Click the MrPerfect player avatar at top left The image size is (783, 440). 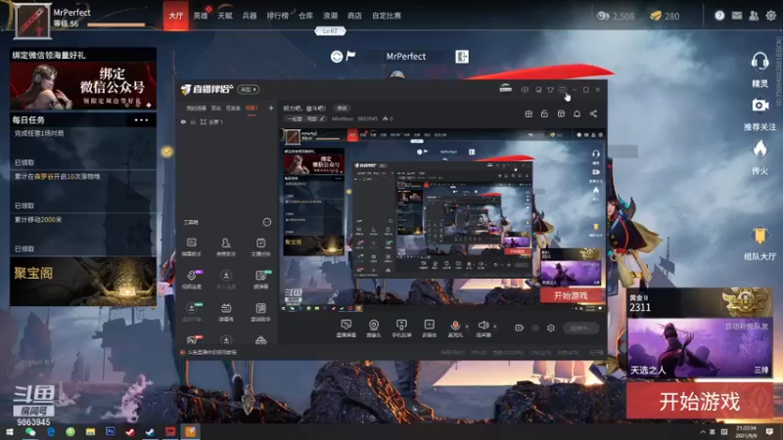coord(32,20)
